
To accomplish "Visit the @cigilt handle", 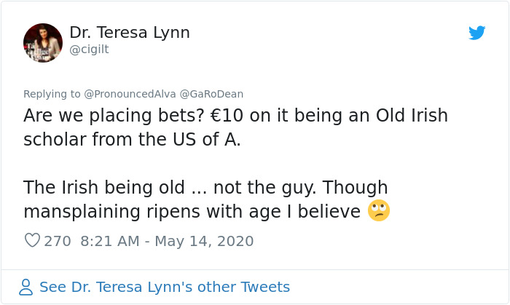I will coord(89,49).
